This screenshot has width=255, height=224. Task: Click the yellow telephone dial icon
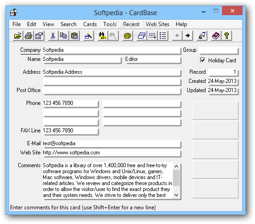127,35
